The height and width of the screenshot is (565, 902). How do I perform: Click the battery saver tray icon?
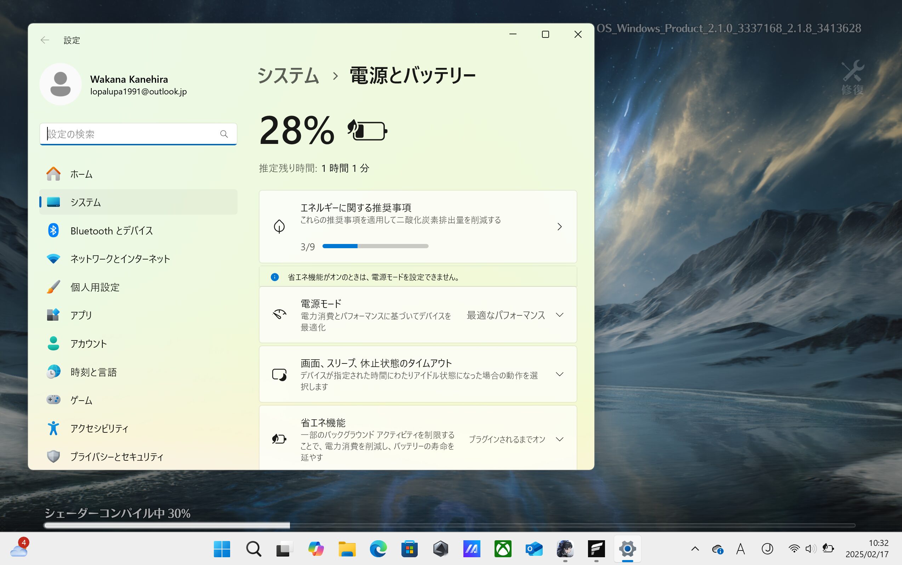(x=828, y=548)
